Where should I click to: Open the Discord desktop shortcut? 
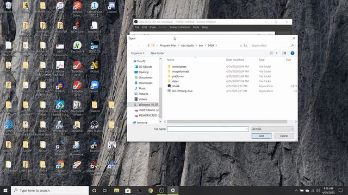click(x=111, y=8)
